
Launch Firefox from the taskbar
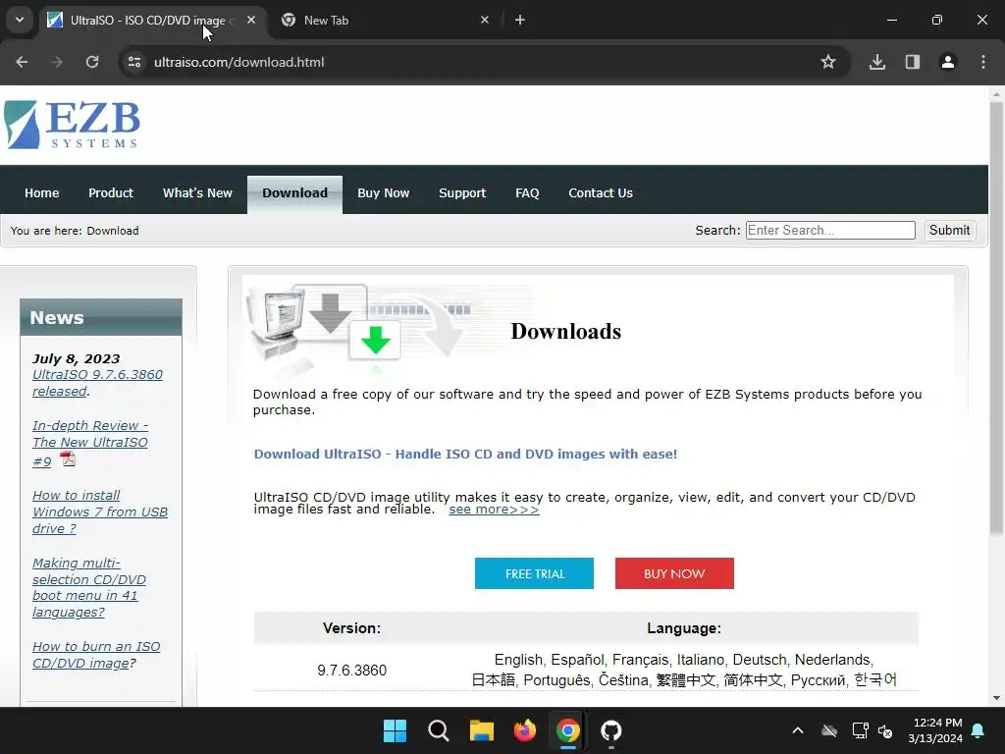pos(525,730)
